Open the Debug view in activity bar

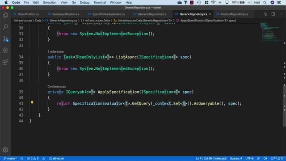click(5, 51)
